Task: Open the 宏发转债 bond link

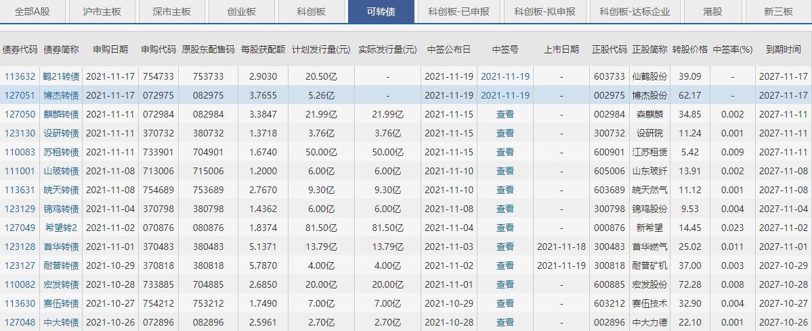Action: [62, 284]
